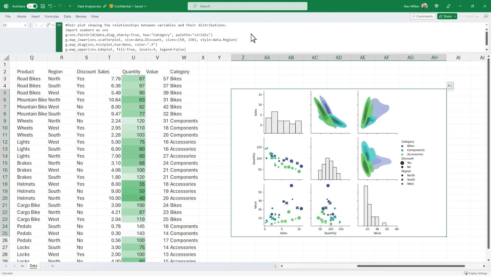Click the Search bar magnifier icon
The width and height of the screenshot is (491, 276).
coord(195,6)
